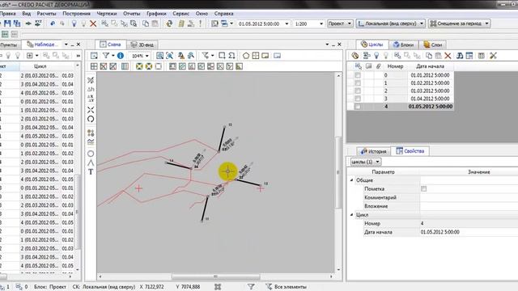Image resolution: width=518 pixels, height=291 pixels.
Task: Switch to the История tab
Action: [373, 151]
